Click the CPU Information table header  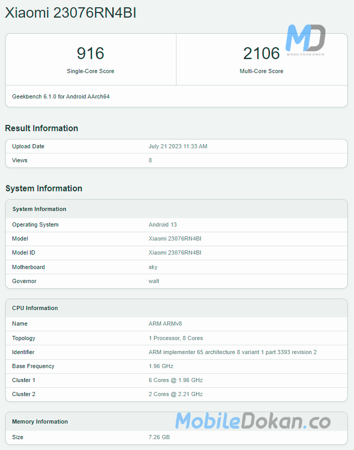click(35, 308)
